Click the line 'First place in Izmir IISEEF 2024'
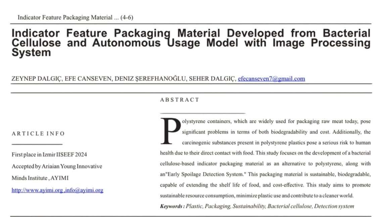Screen dimensions: 386x217 point(49,155)
